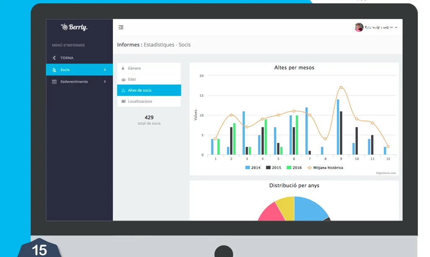Open the Esdeveniments label in the sidebar
The image size is (430, 257).
click(x=74, y=82)
